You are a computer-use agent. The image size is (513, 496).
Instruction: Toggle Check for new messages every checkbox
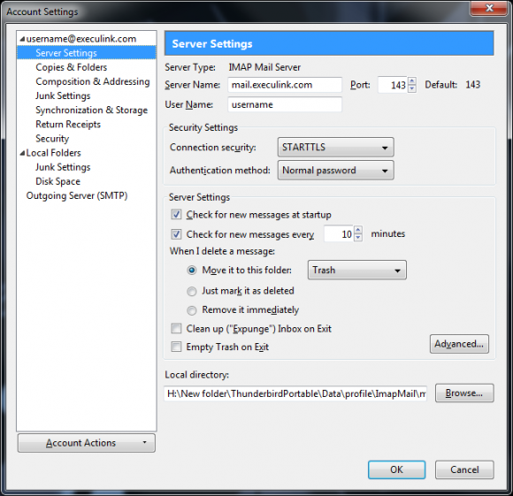click(176, 234)
